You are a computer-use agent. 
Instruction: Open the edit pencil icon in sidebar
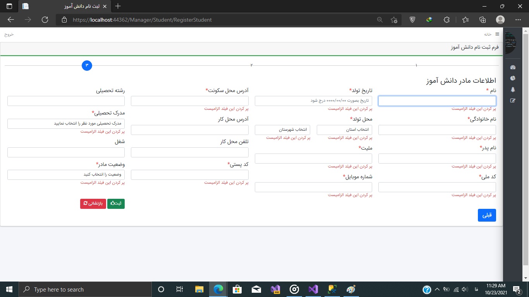tap(513, 101)
